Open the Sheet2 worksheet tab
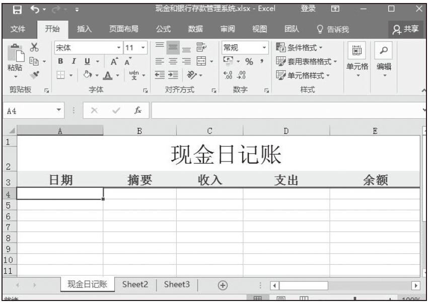This screenshot has height=303, width=430. 135,284
